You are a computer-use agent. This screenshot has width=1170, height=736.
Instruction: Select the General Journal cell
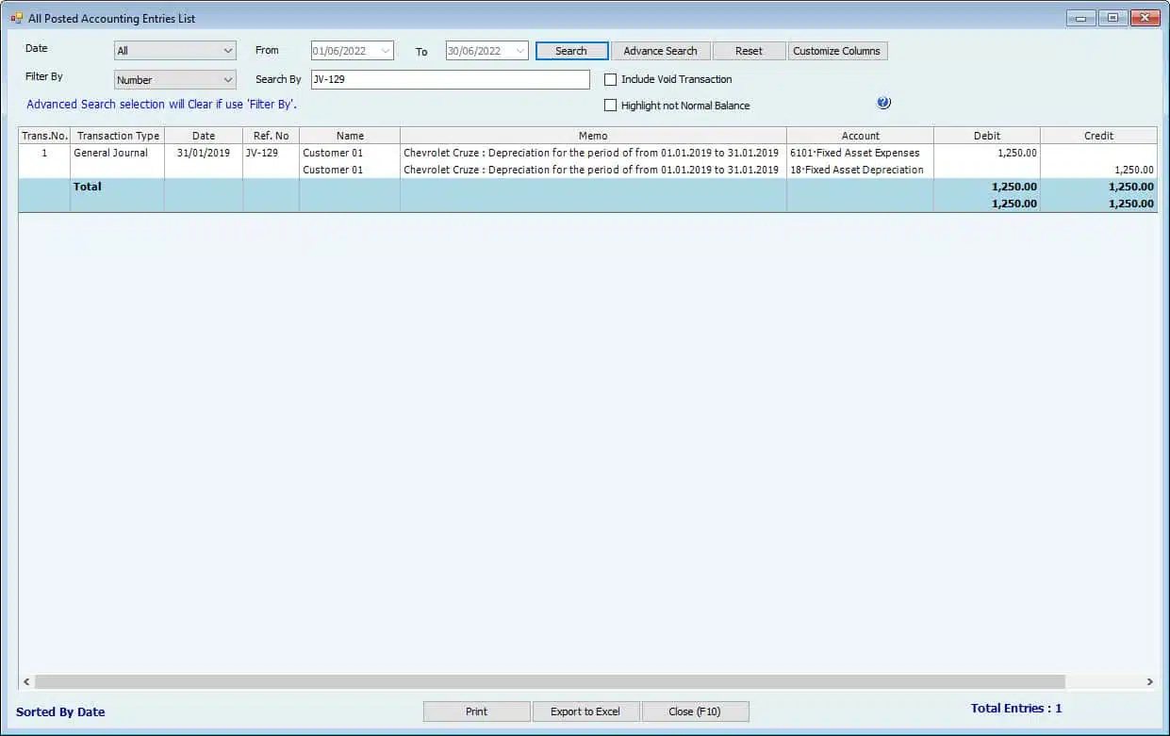point(118,153)
